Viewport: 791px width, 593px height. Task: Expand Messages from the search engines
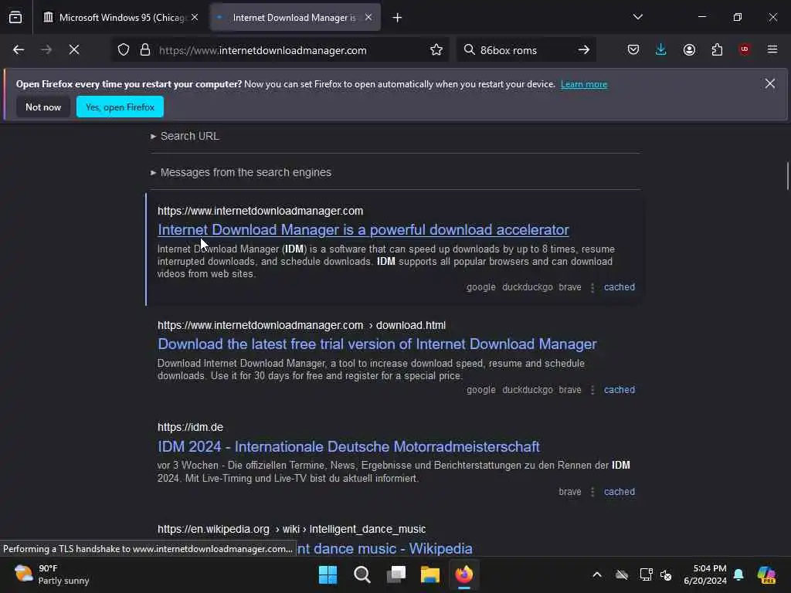point(241,172)
